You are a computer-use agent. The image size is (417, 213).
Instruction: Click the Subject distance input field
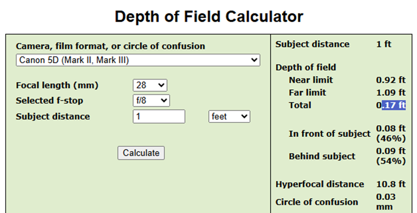[159, 116]
